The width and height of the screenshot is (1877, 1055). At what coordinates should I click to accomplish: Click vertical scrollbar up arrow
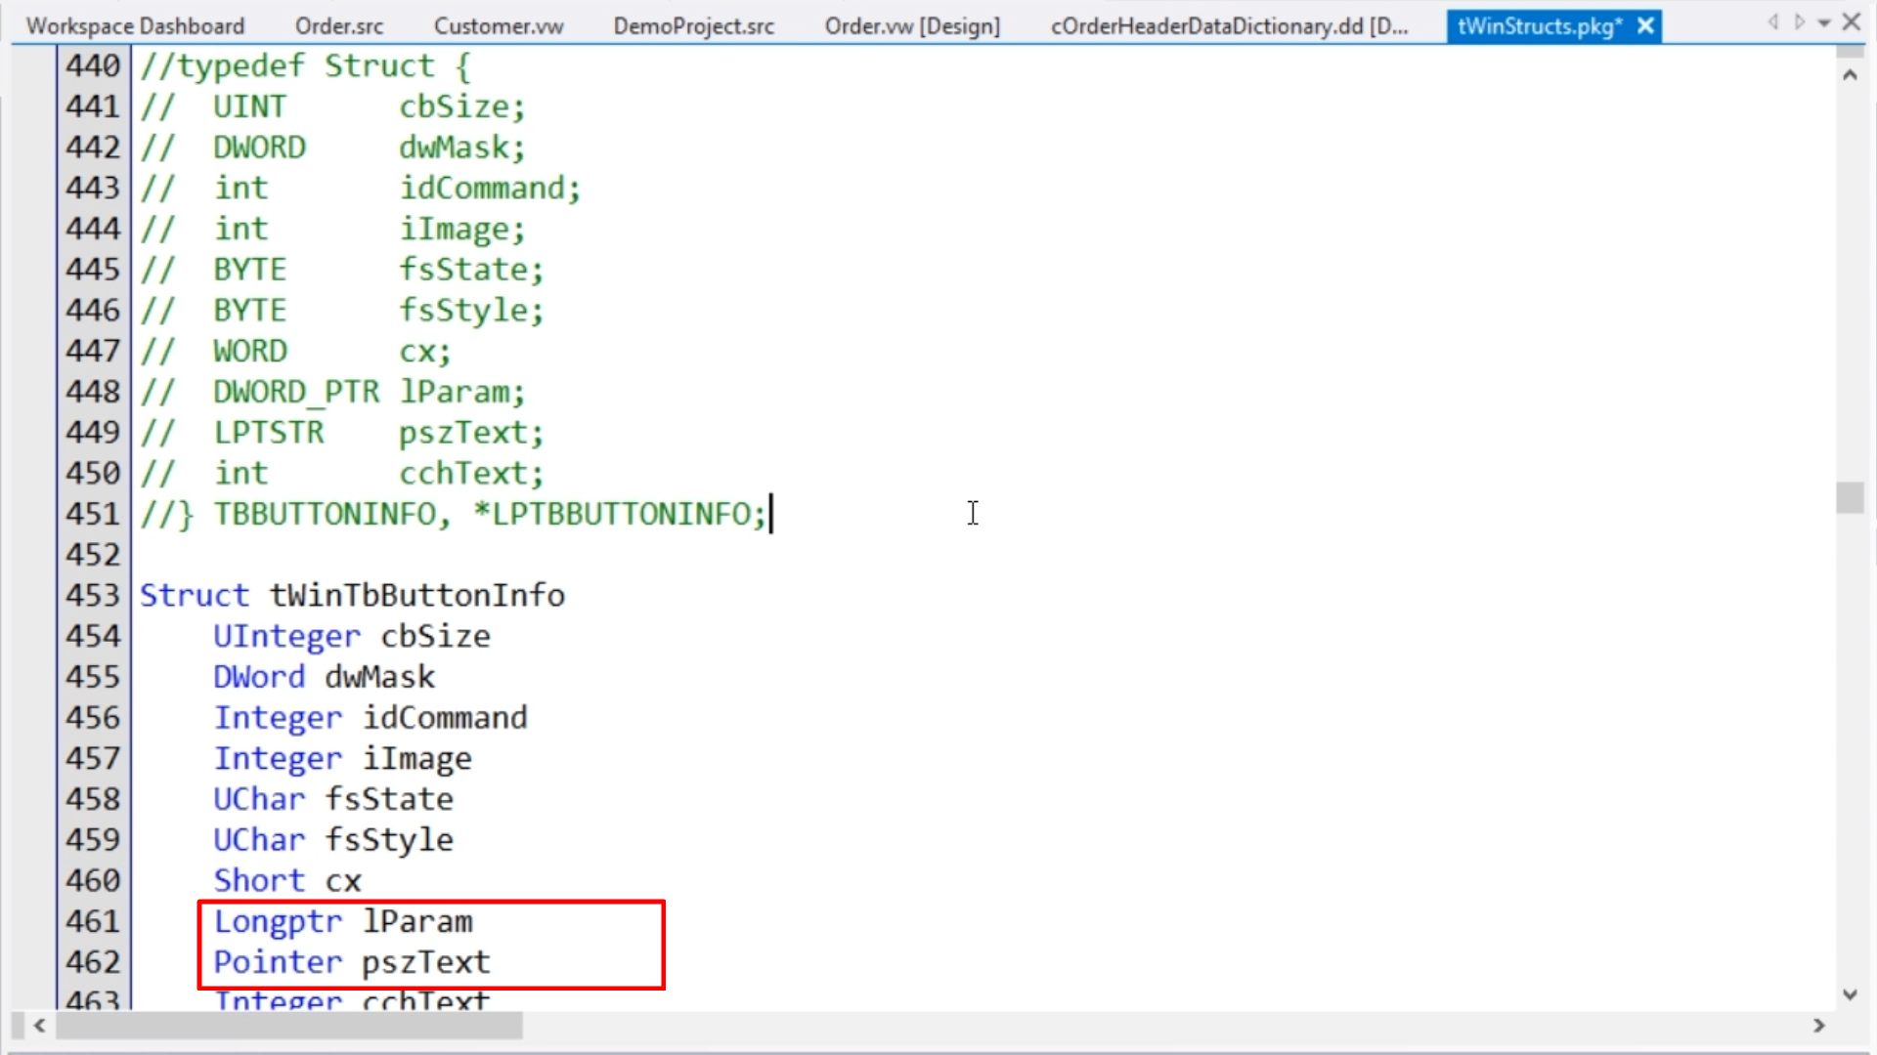1850,75
